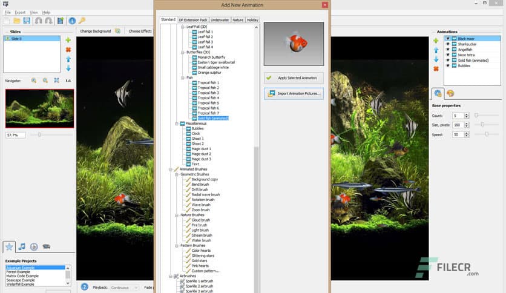Remove the animation with the red X

click(x=436, y=69)
